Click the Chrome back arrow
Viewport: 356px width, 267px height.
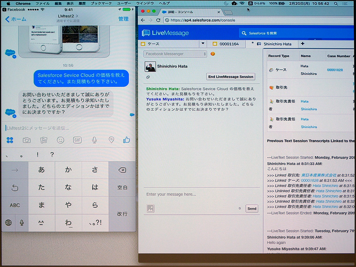pyautogui.click(x=143, y=20)
